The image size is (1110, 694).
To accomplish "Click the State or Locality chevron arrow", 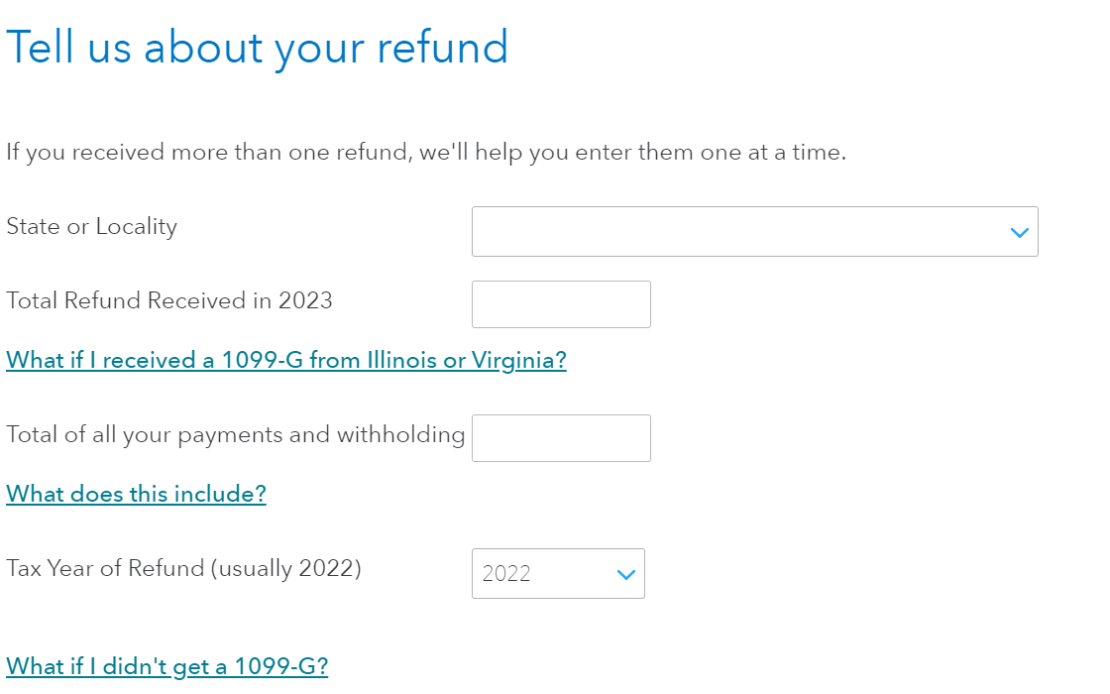I will [x=1019, y=233].
